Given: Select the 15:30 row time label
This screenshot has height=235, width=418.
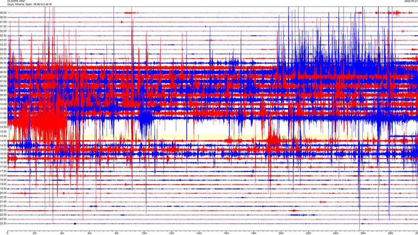Looking at the screenshot, I should point(3,154).
